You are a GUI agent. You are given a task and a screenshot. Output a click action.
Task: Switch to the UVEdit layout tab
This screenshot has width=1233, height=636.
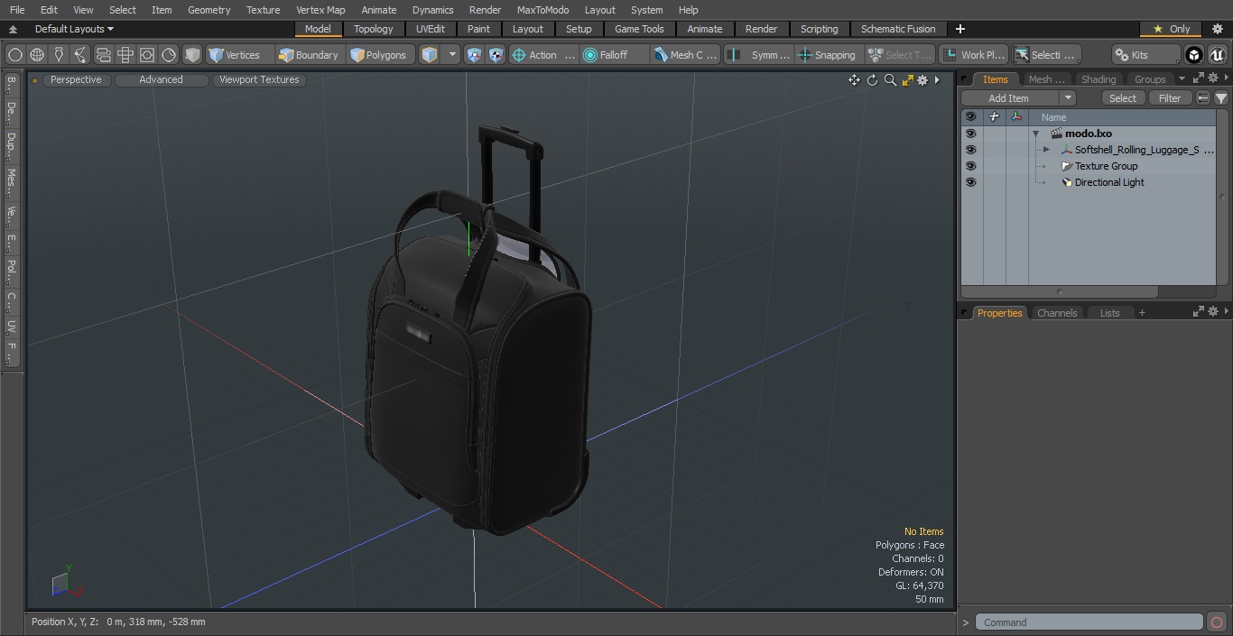tap(431, 29)
